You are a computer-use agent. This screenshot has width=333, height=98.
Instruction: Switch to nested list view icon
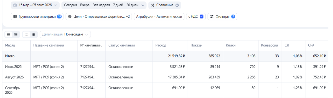tap(16, 34)
